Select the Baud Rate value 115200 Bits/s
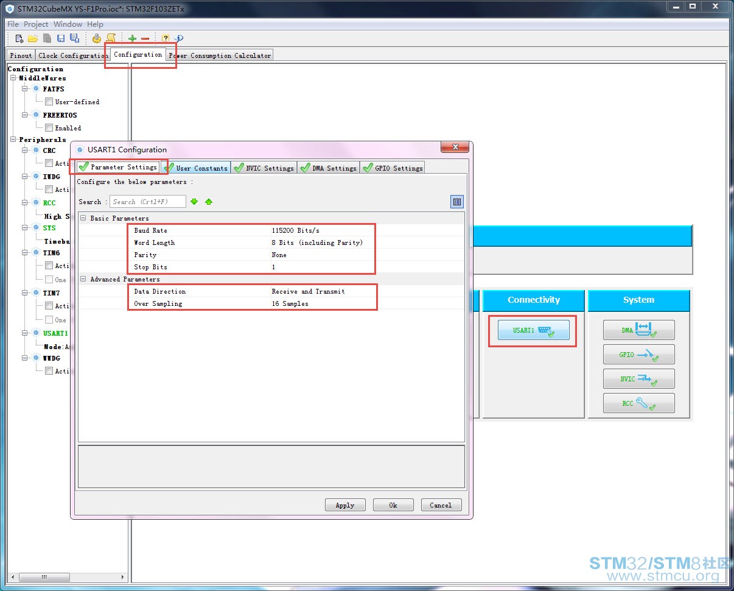Image resolution: width=734 pixels, height=591 pixels. tap(296, 230)
